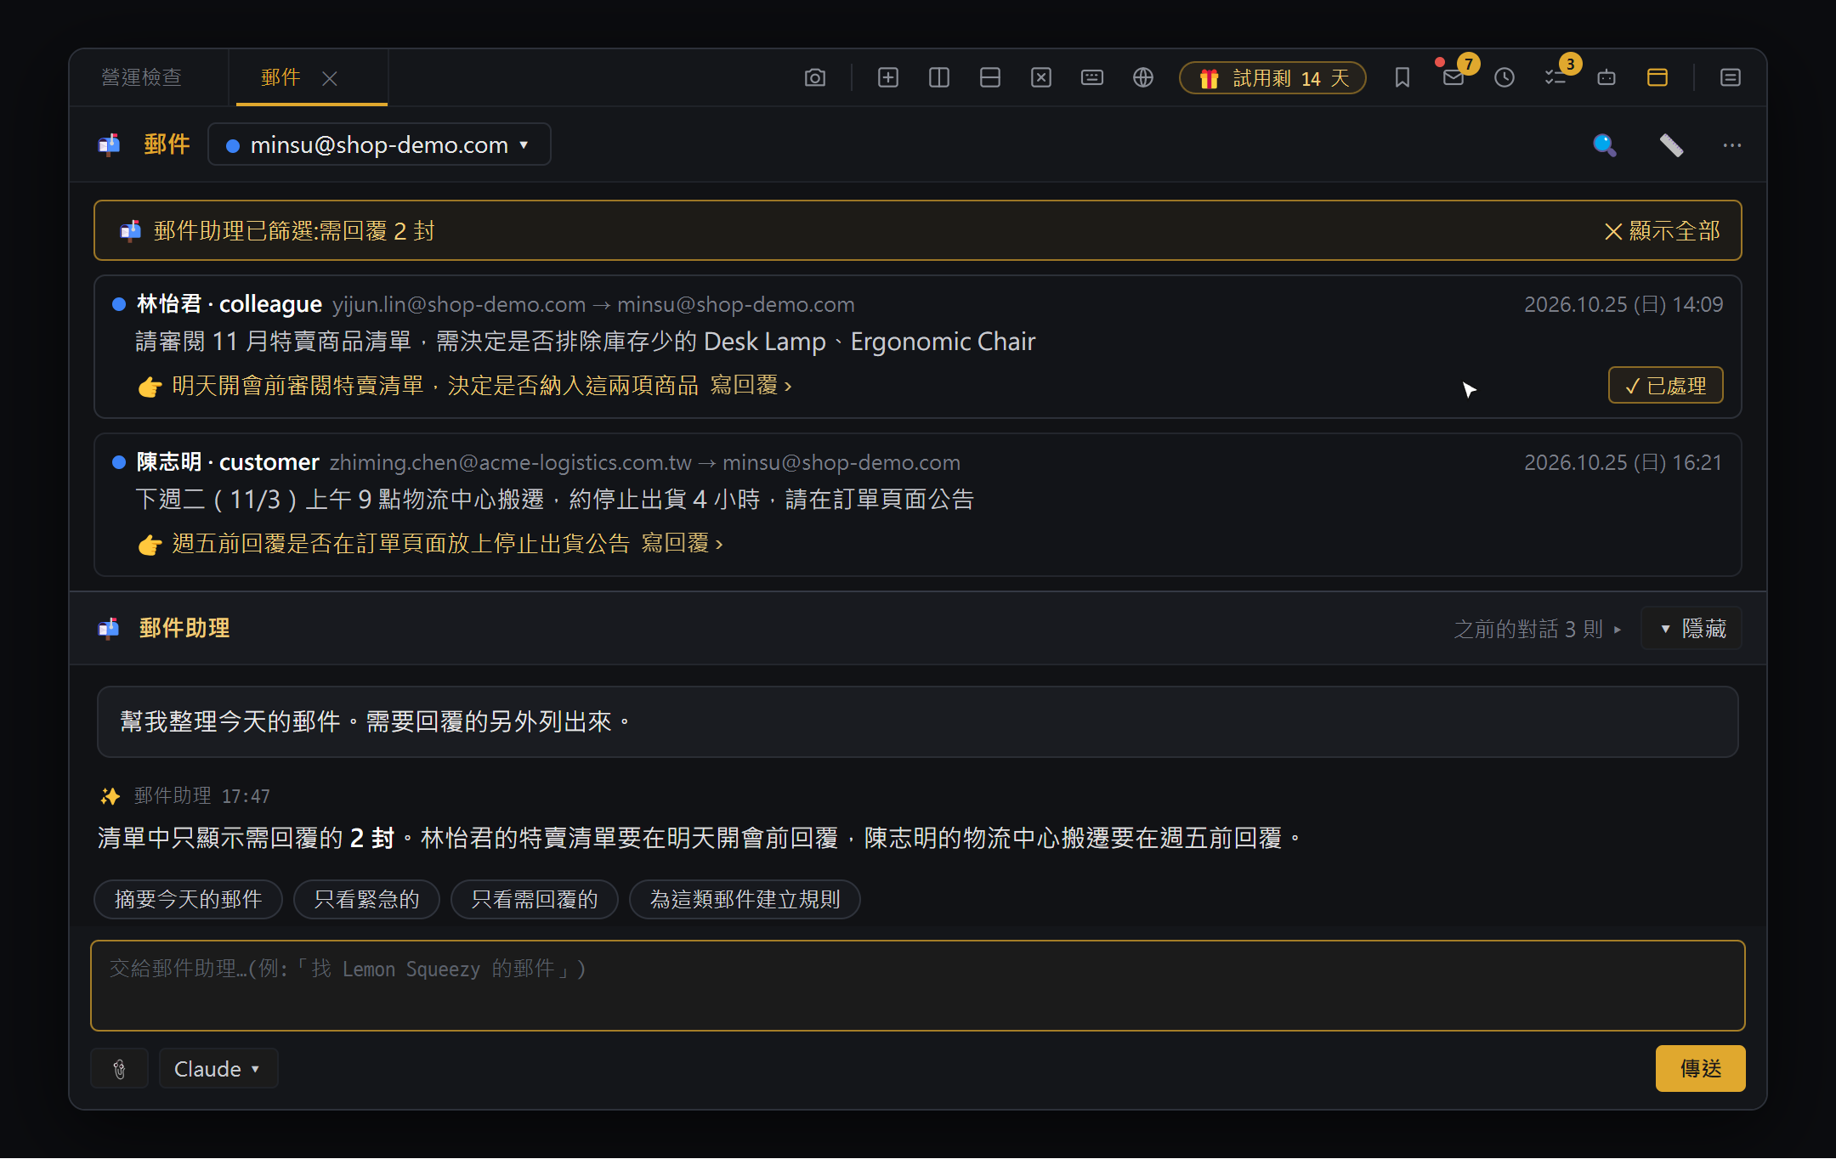Open the keyboard icon in toolbar
The image size is (1836, 1159).
pos(1091,78)
